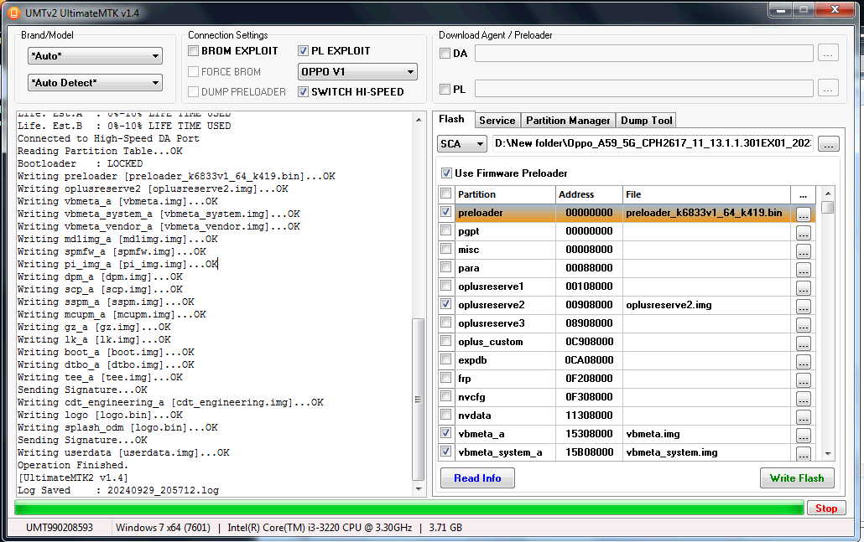Toggle Use Firmware Preloader checkbox

[446, 173]
